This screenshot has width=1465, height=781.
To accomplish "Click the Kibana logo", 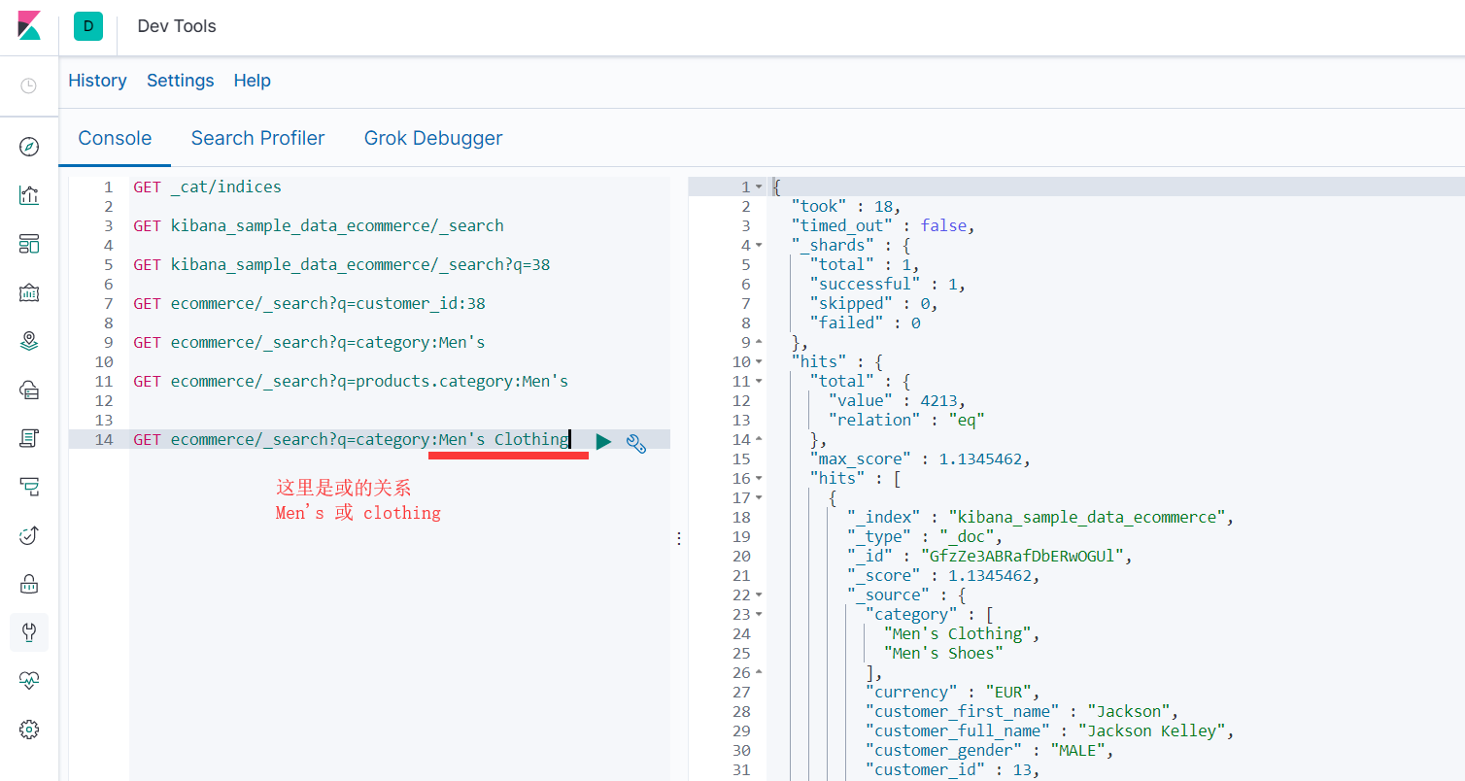I will coord(29,26).
